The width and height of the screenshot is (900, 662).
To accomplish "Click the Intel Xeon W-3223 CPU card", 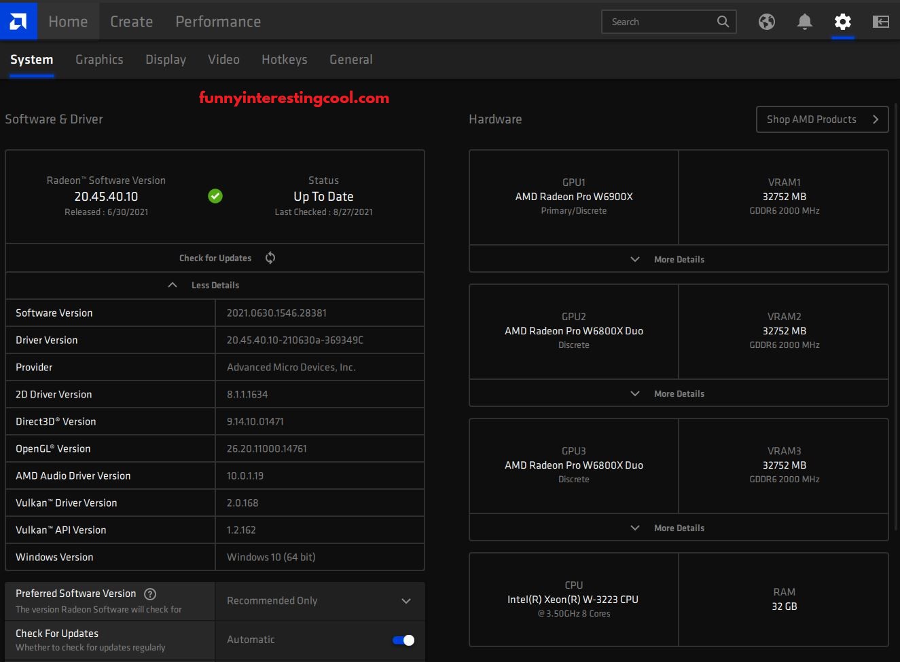I will (x=574, y=600).
